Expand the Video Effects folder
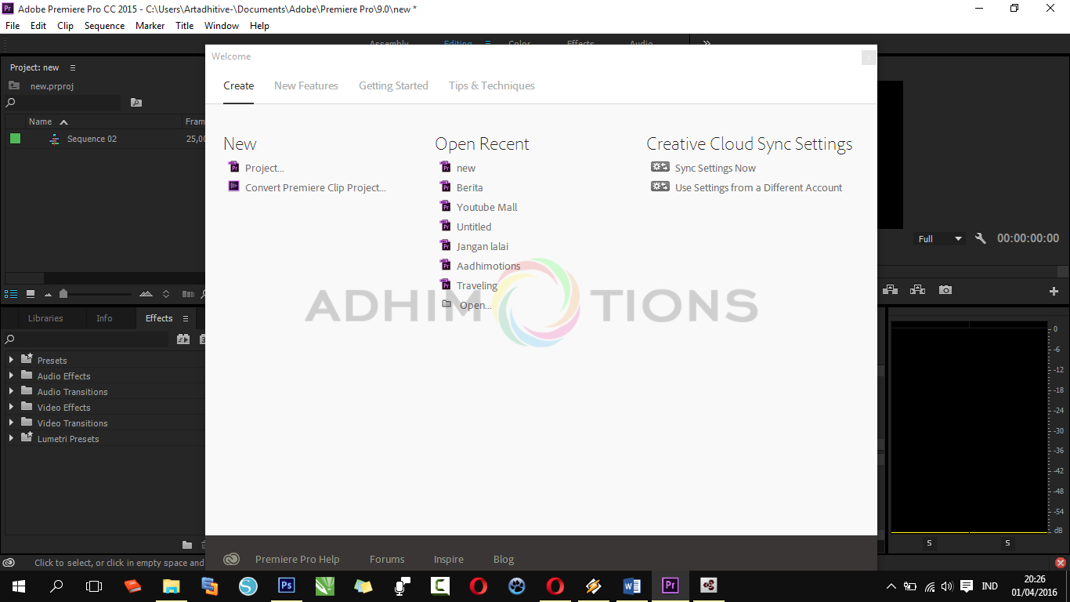 11,407
